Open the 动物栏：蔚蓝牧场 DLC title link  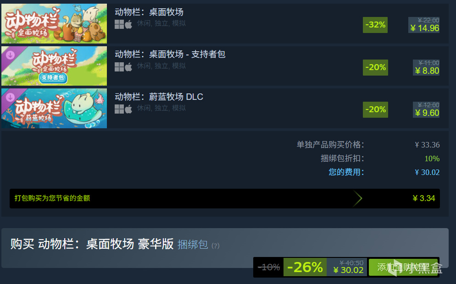click(159, 97)
